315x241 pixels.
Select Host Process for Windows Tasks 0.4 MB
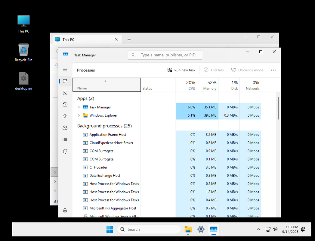(167, 200)
